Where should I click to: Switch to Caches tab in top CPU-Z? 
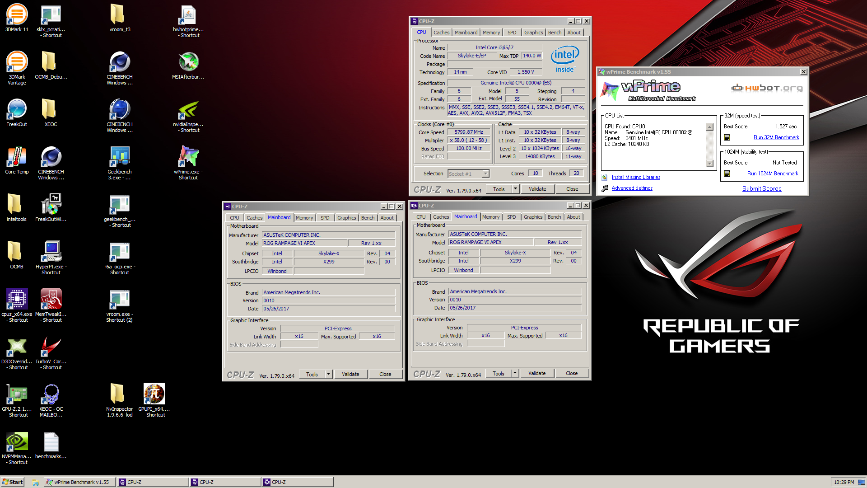click(x=441, y=33)
